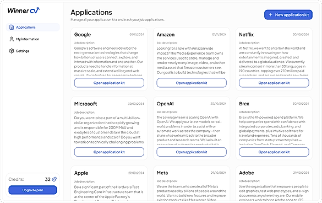
Task: Click the date on the Google card
Action: point(137,34)
